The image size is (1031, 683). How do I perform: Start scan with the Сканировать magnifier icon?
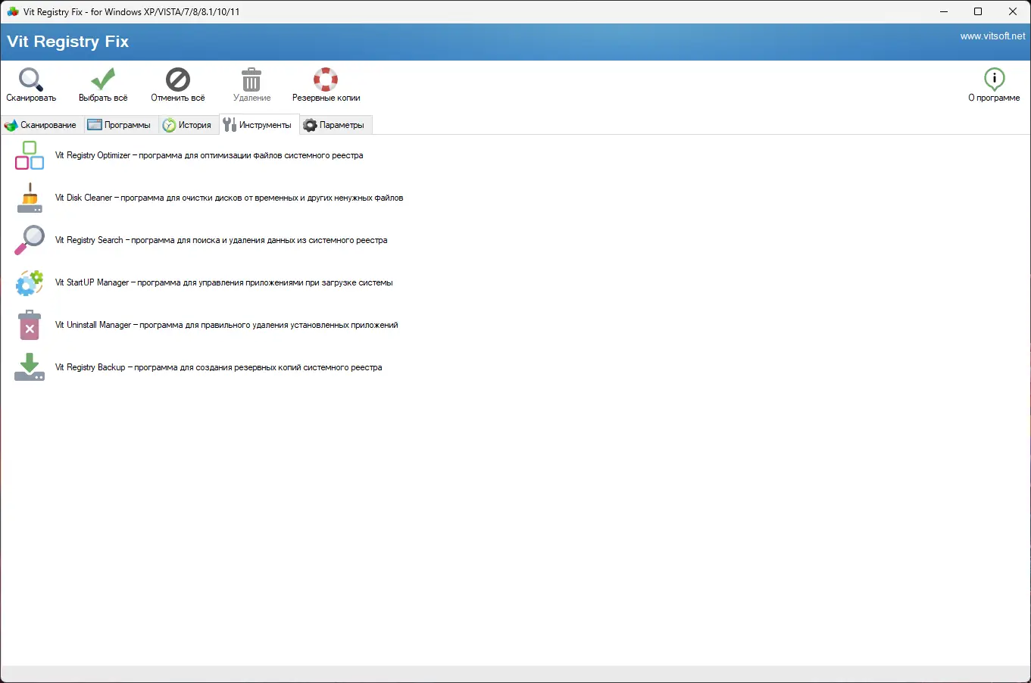pos(31,79)
